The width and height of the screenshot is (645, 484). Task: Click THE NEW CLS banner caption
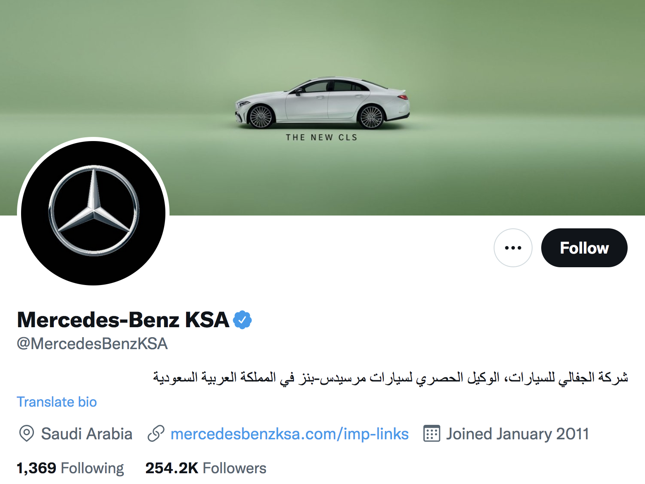click(x=321, y=137)
